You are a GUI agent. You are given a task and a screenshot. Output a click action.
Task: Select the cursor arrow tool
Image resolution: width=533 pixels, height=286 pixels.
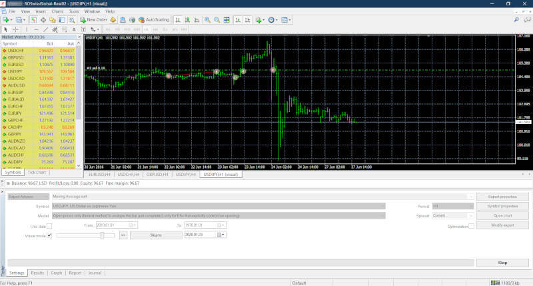[x=6, y=29]
